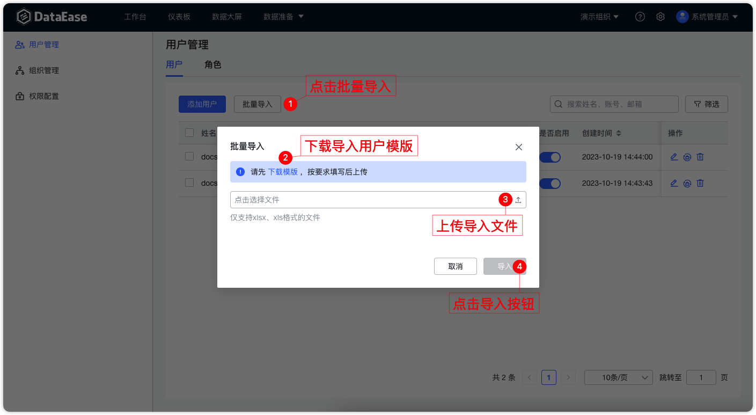
Task: Click reset-password icon for the 14:43:43 row
Action: (x=687, y=184)
